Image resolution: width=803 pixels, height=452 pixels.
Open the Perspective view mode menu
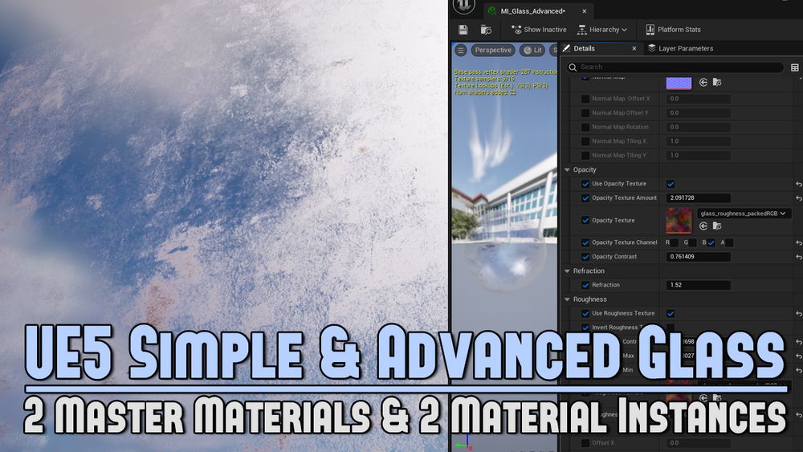point(493,50)
